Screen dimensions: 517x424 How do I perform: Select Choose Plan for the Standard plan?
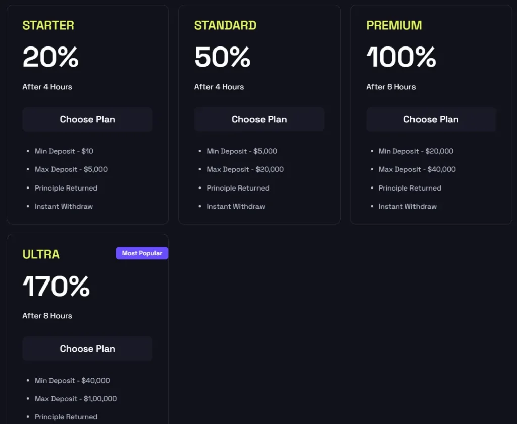pos(259,120)
